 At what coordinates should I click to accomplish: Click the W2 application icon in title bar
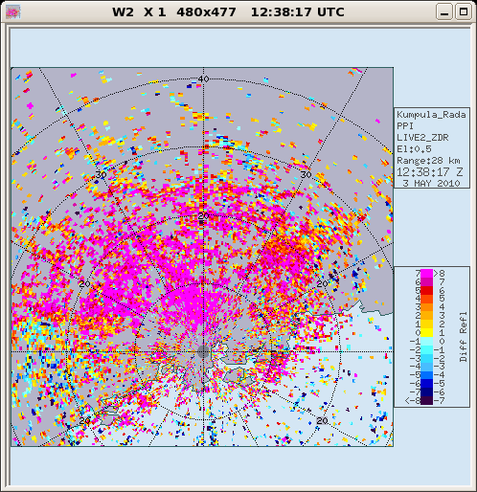click(x=13, y=12)
